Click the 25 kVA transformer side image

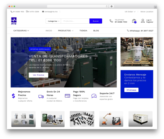point(137,52)
